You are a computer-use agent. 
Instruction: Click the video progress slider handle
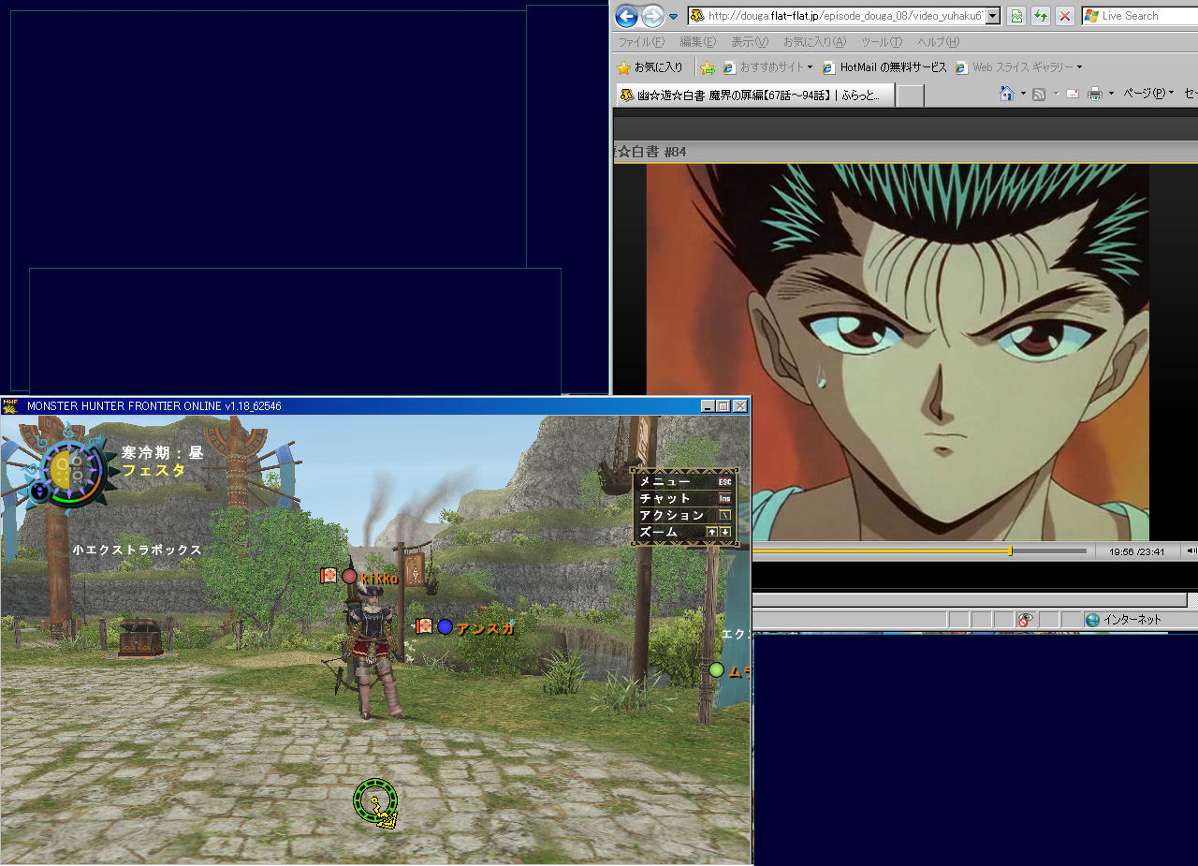coord(1010,550)
